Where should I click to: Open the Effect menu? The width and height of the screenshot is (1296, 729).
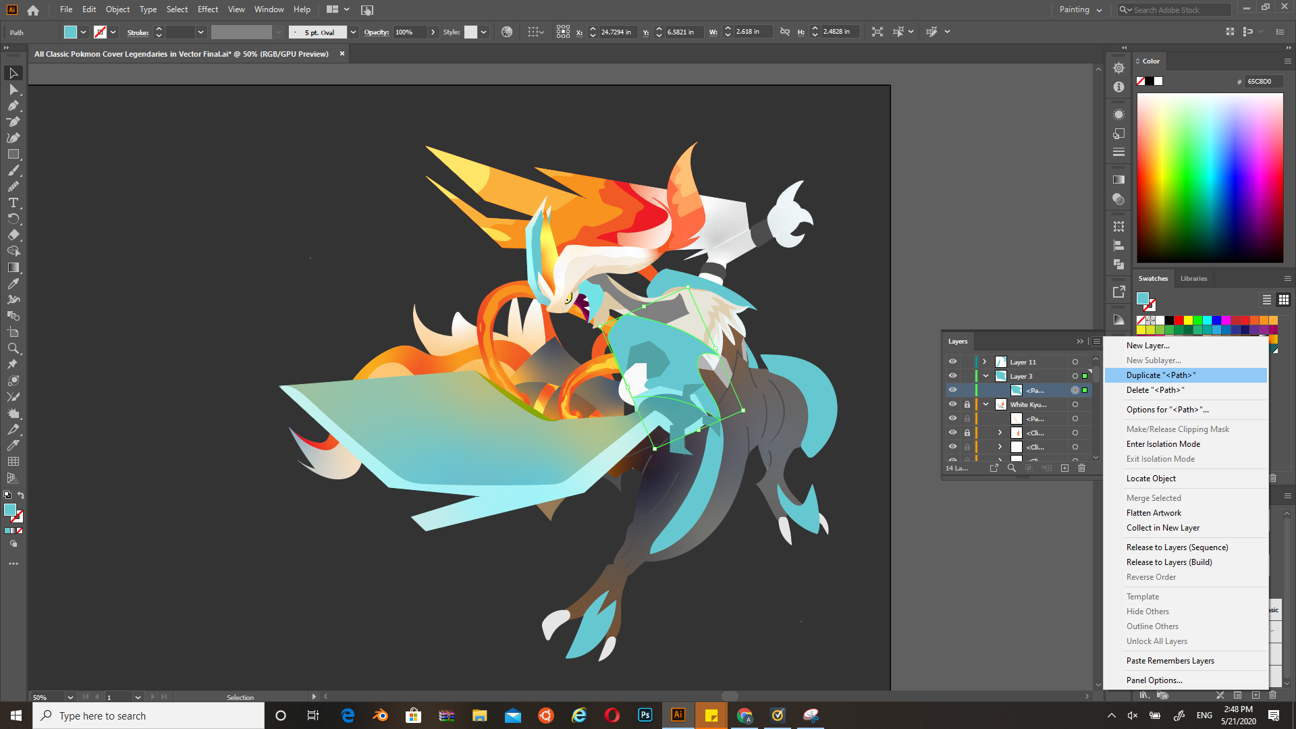[x=208, y=9]
